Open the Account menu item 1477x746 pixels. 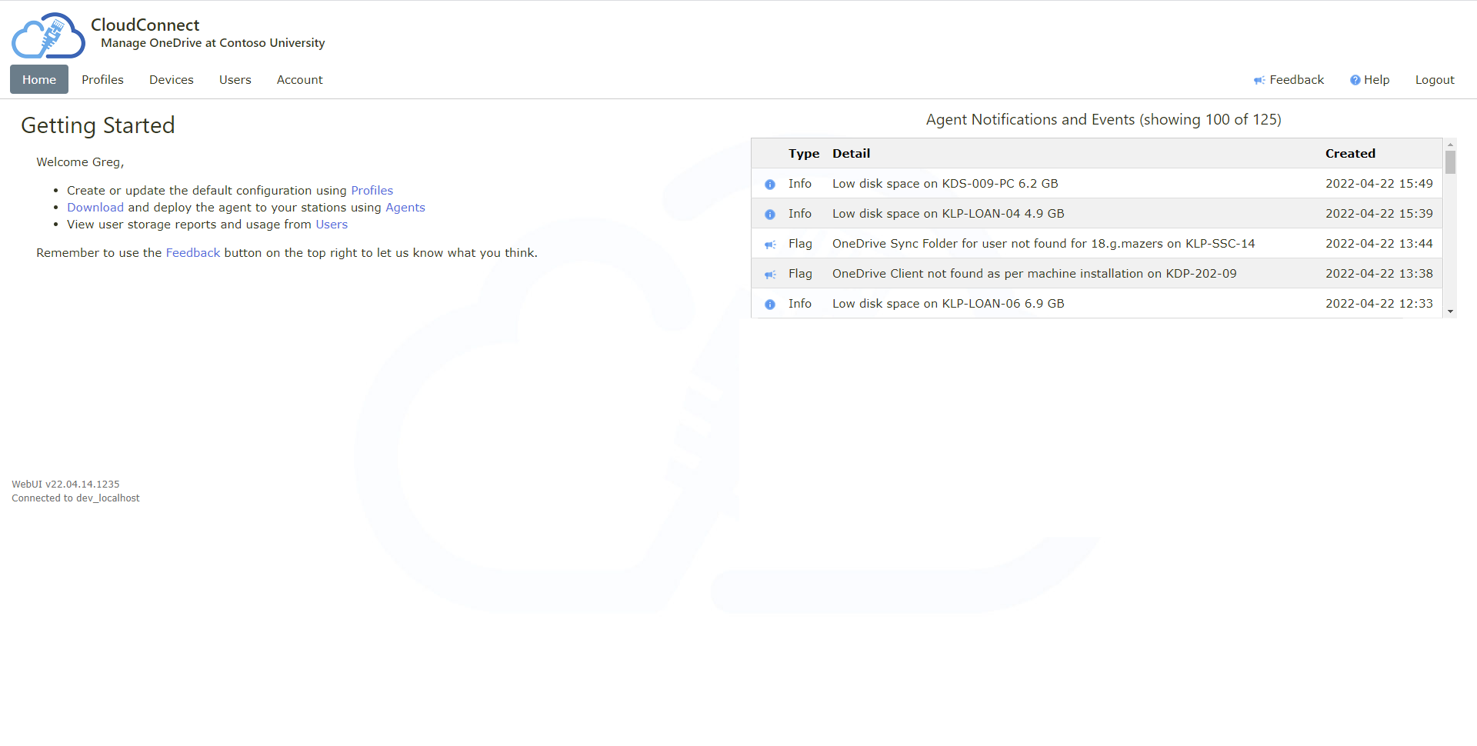click(x=299, y=80)
